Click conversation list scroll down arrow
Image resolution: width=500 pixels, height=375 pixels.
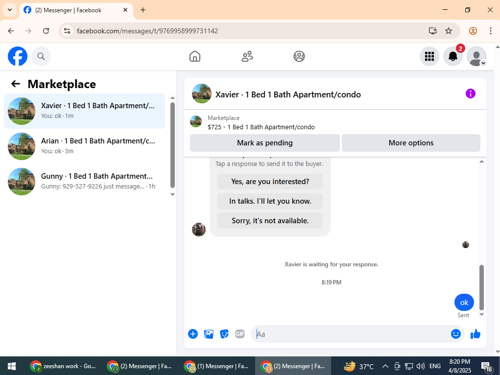coord(172,194)
